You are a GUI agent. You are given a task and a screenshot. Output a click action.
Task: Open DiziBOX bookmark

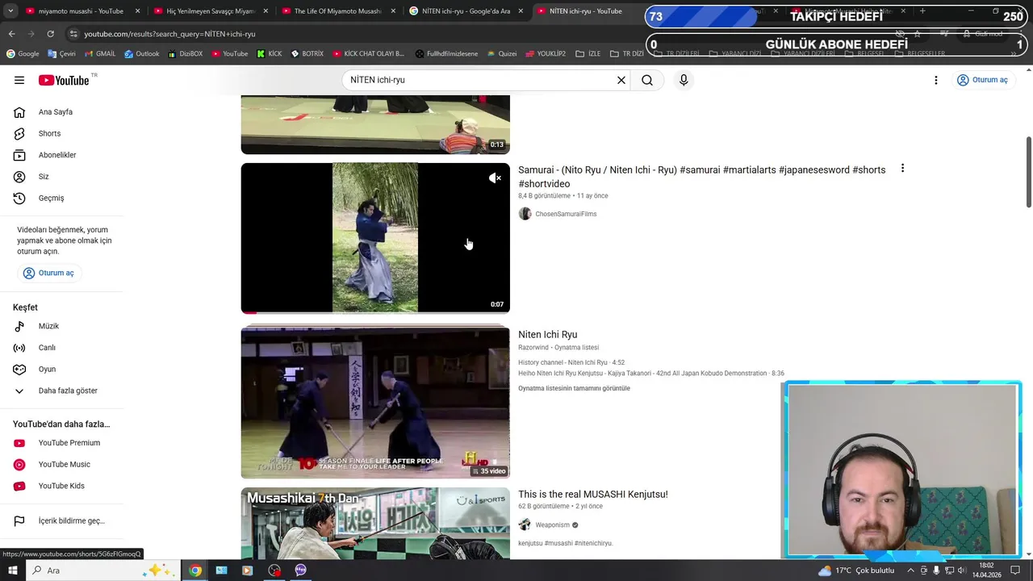[186, 54]
